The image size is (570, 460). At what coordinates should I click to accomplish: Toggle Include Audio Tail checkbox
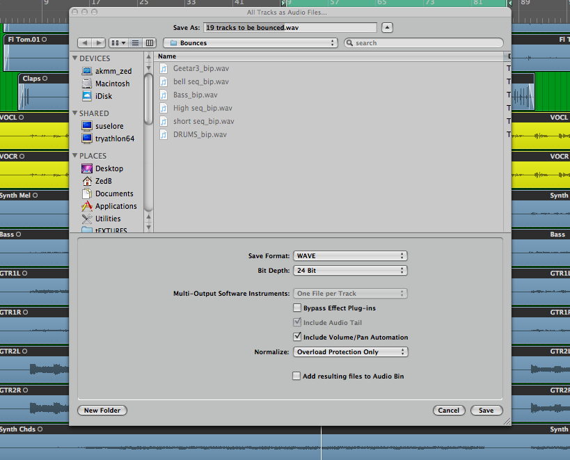tap(297, 322)
